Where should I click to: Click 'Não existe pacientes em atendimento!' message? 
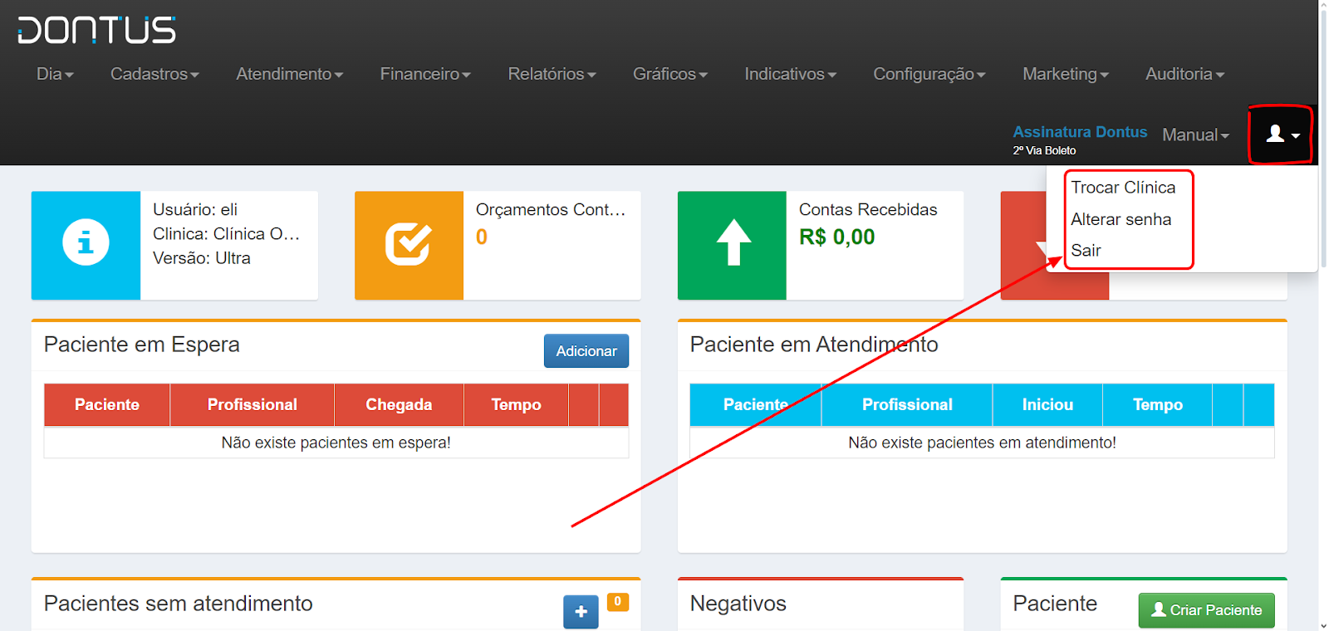click(x=982, y=443)
